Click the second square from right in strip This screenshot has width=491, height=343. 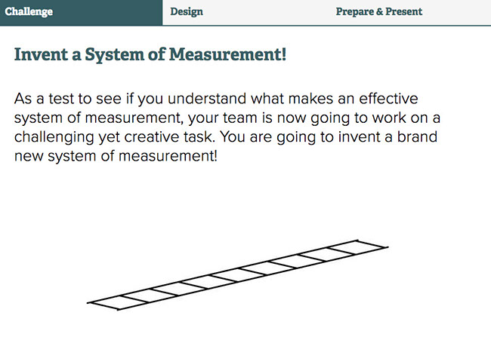[x=327, y=254]
